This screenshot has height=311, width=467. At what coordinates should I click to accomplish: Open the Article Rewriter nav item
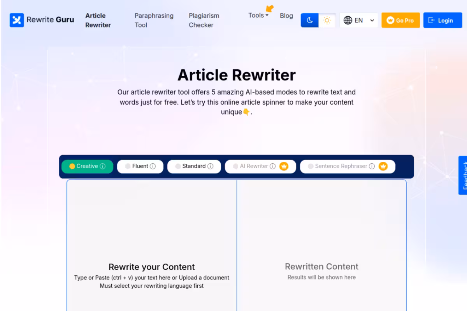tap(98, 20)
